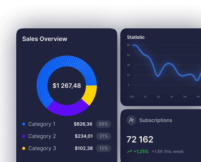Click the $102,38 amount
The height and width of the screenshot is (162, 201).
click(84, 148)
